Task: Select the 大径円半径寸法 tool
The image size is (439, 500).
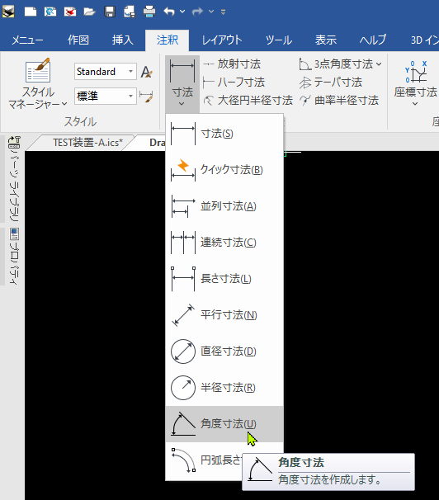Action: (x=248, y=101)
